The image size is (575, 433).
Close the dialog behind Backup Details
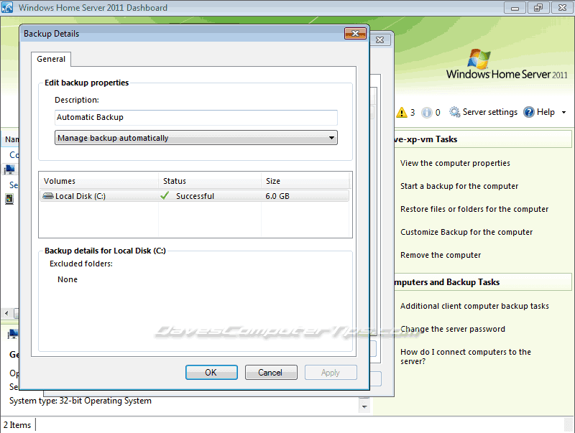click(380, 40)
